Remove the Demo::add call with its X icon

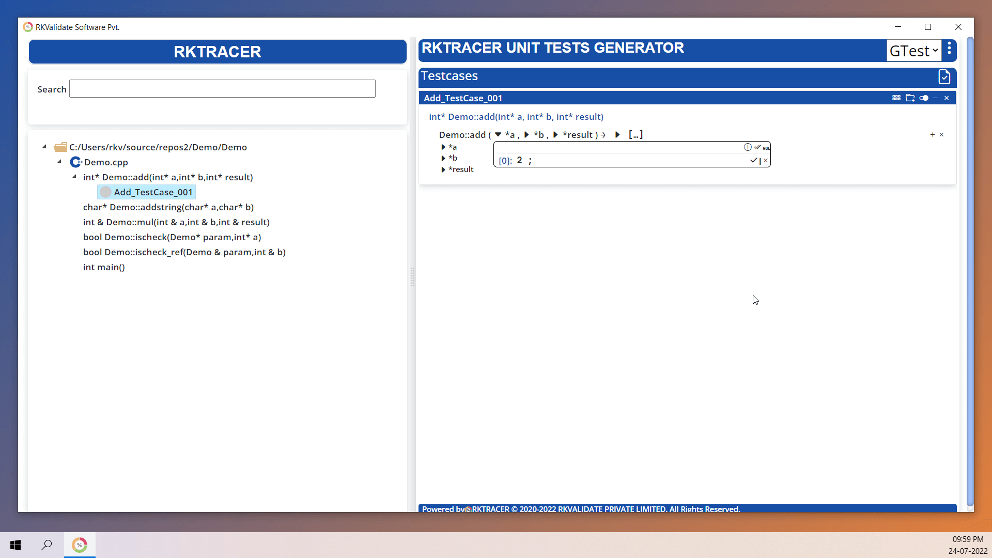[941, 135]
